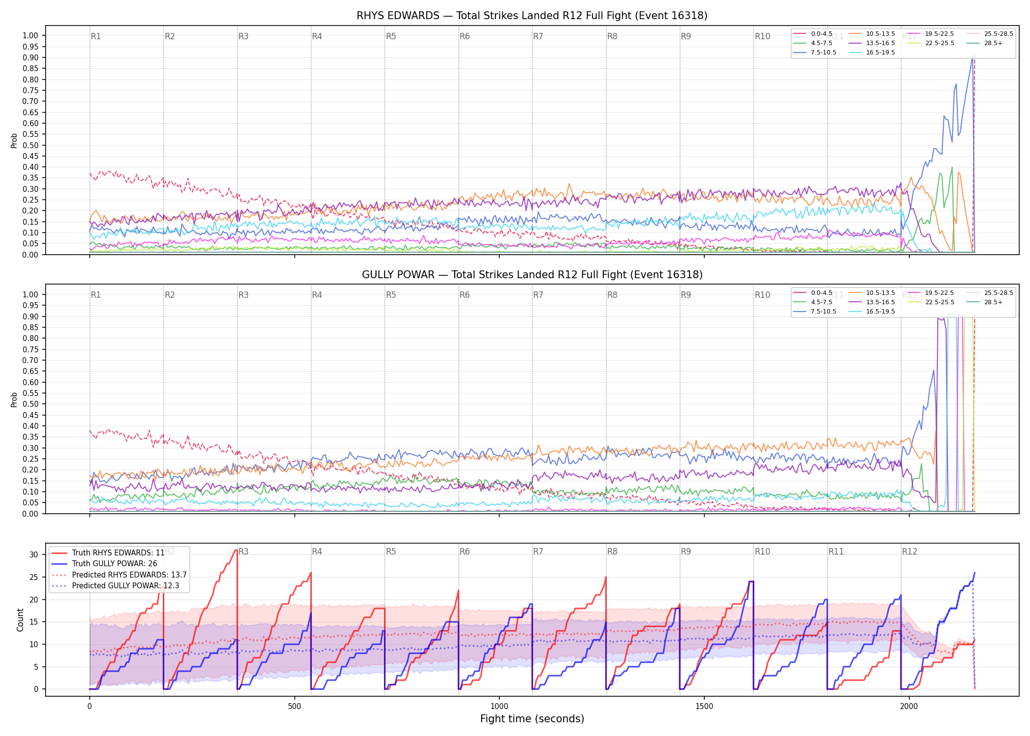The image size is (1030, 736).
Task: Click the GULLY POWAR chart title
Action: tap(532, 275)
